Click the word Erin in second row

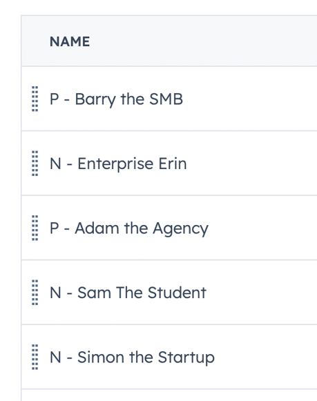pyautogui.click(x=173, y=164)
